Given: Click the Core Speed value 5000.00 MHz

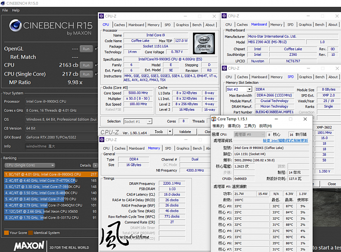Looking at the screenshot, I should point(138,93).
